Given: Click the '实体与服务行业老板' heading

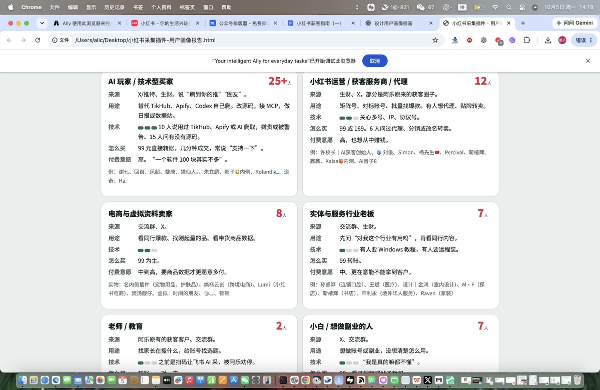Looking at the screenshot, I should 342,214.
